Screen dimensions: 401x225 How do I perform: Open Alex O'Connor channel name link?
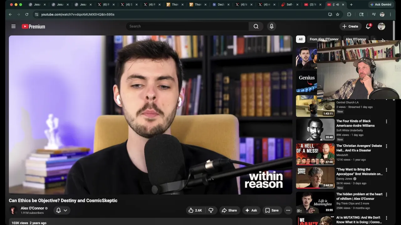pyautogui.click(x=32, y=208)
